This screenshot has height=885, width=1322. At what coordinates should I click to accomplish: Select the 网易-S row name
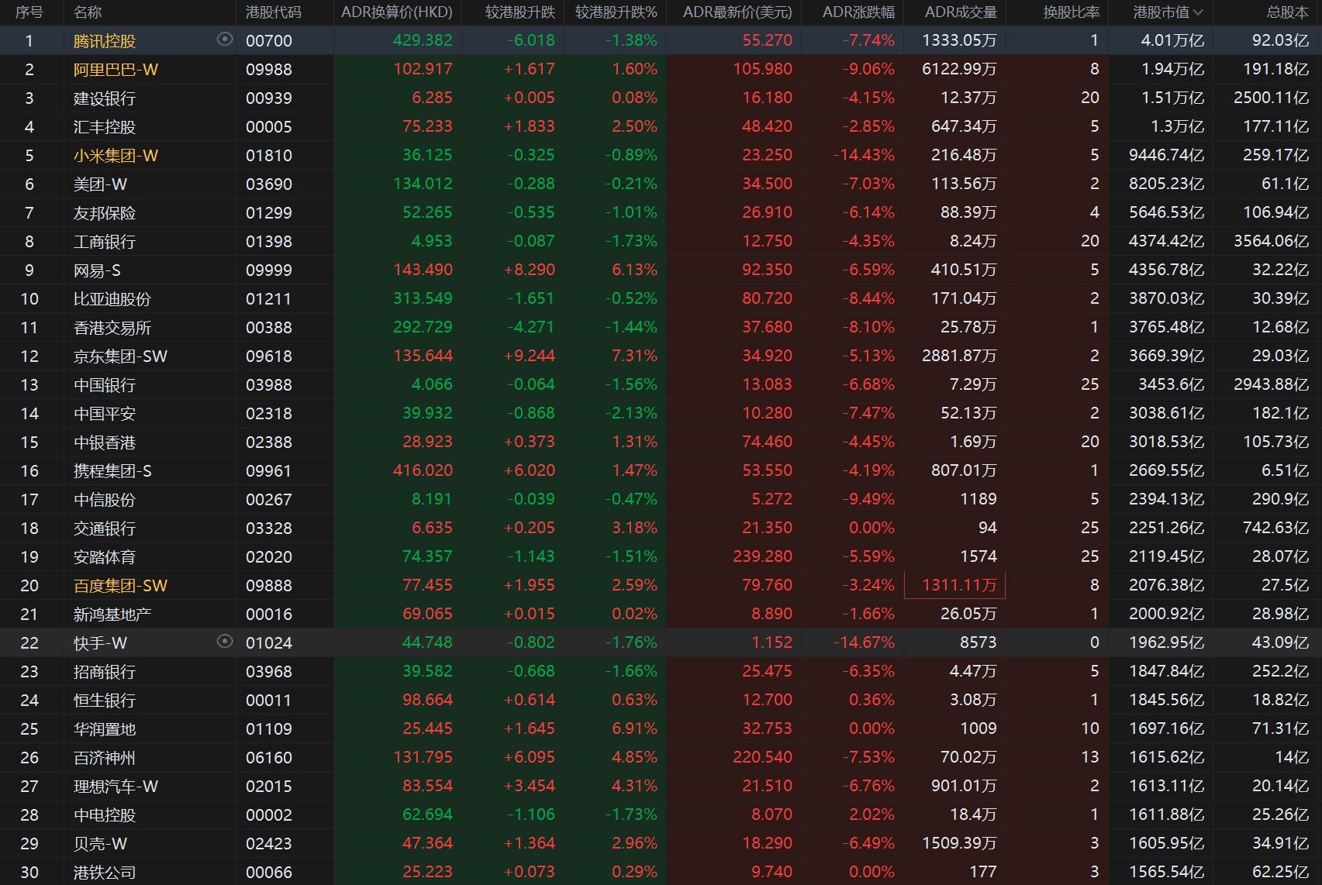point(97,270)
